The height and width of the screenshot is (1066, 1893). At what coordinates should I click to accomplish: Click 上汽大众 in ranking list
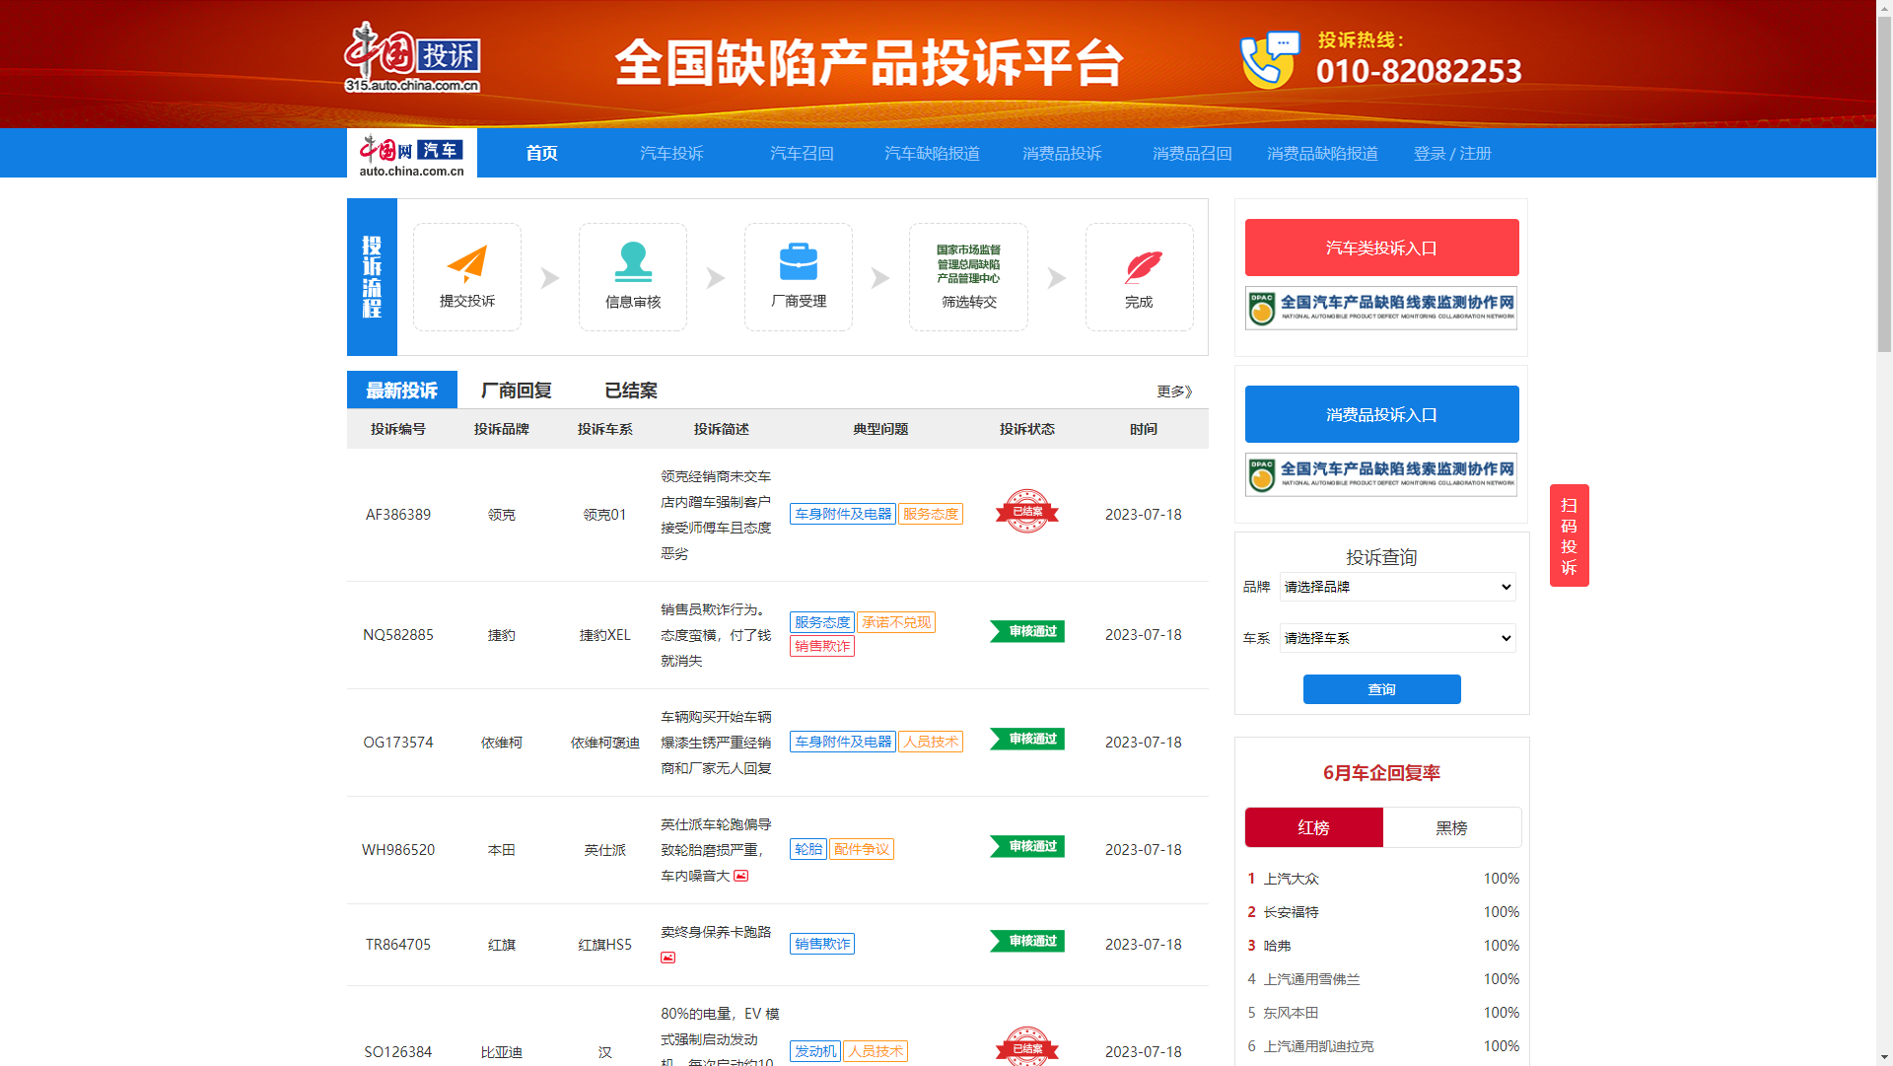[x=1291, y=879]
